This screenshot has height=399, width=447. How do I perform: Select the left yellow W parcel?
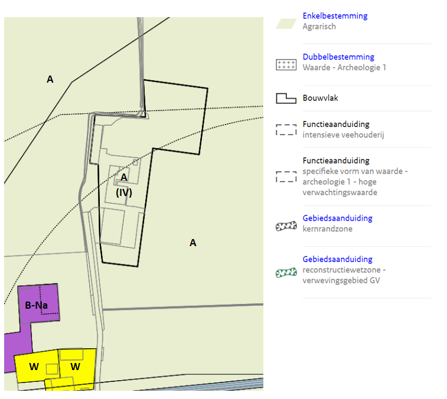37,366
